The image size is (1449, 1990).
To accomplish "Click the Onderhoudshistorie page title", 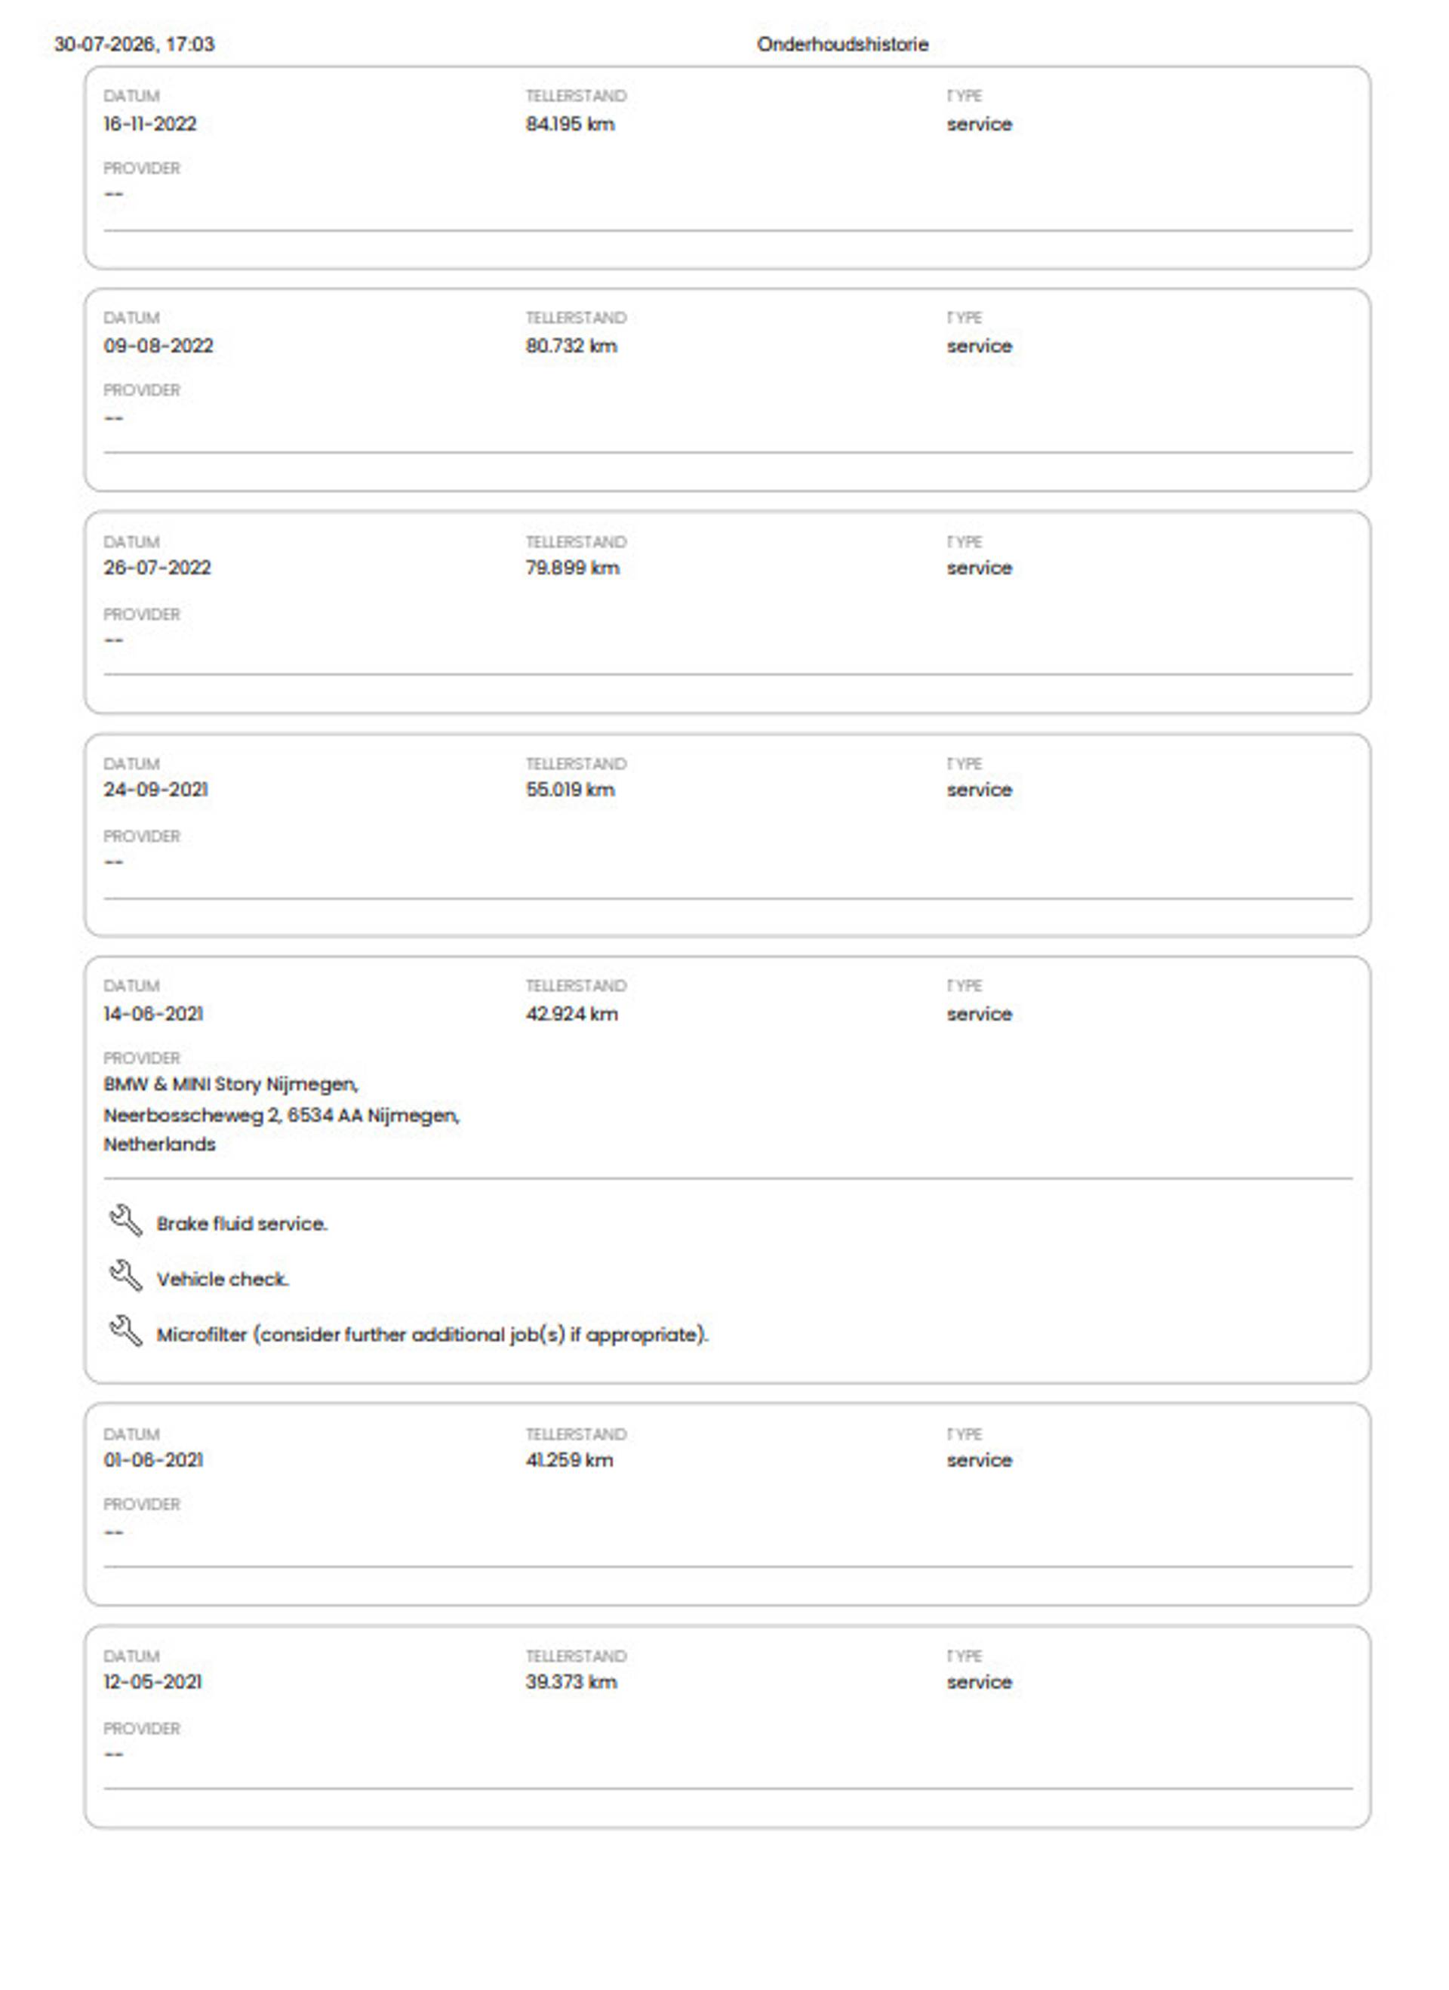I will (x=842, y=44).
